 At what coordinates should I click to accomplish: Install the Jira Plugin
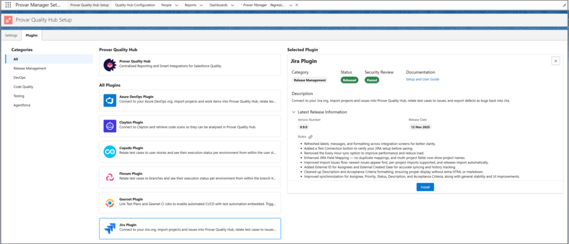[425, 187]
